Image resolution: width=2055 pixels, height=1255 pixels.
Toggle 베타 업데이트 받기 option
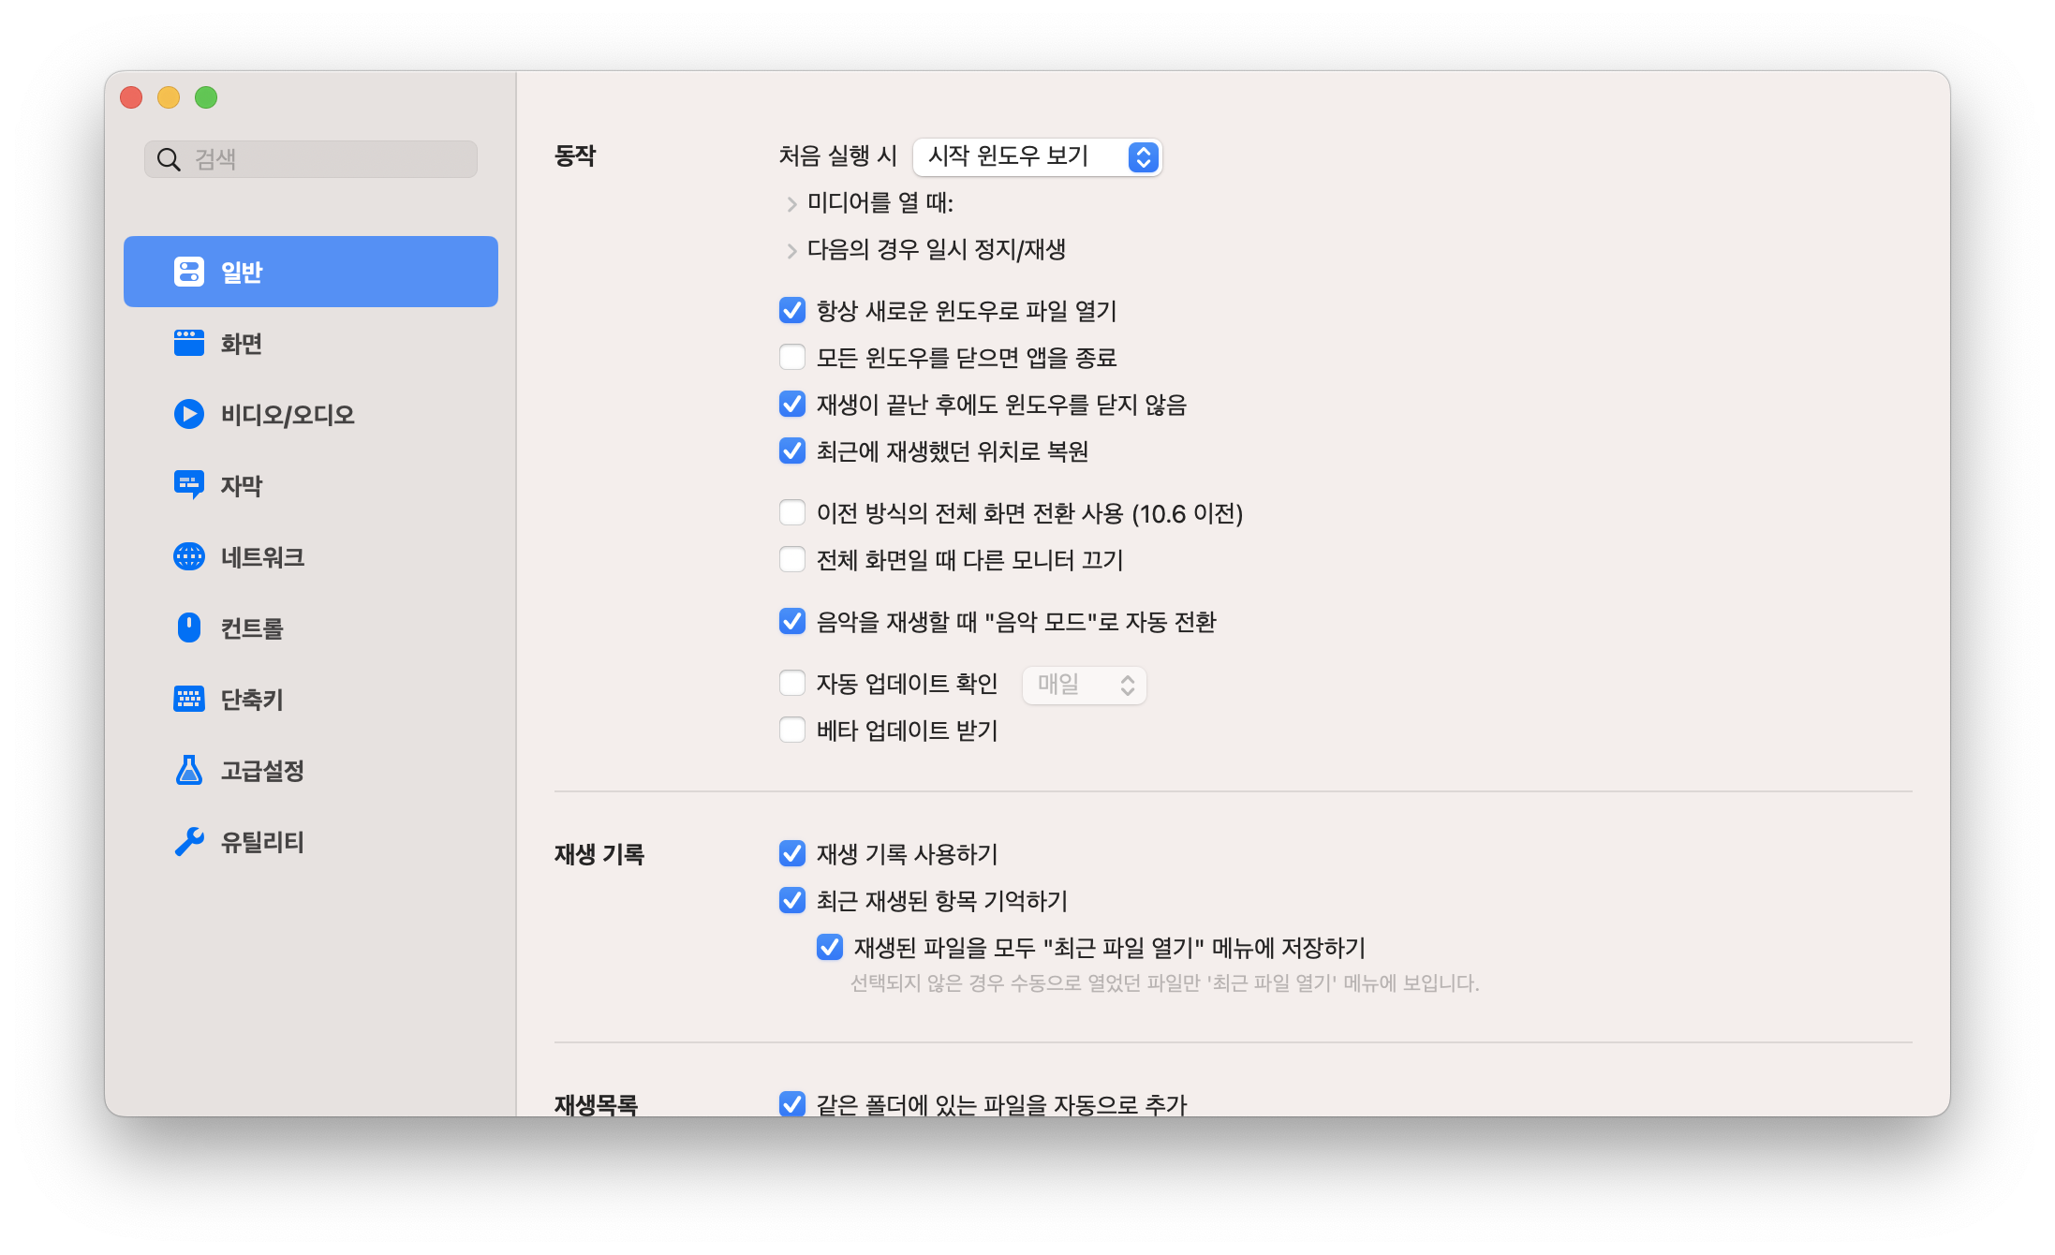(x=792, y=731)
